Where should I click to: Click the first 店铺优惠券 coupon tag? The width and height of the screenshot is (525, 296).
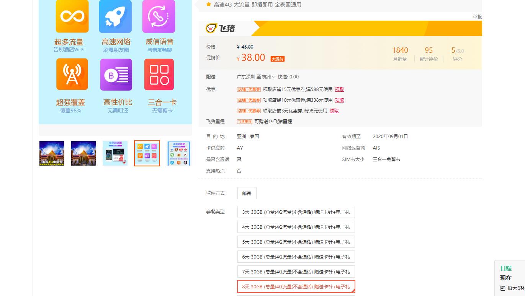pos(248,89)
